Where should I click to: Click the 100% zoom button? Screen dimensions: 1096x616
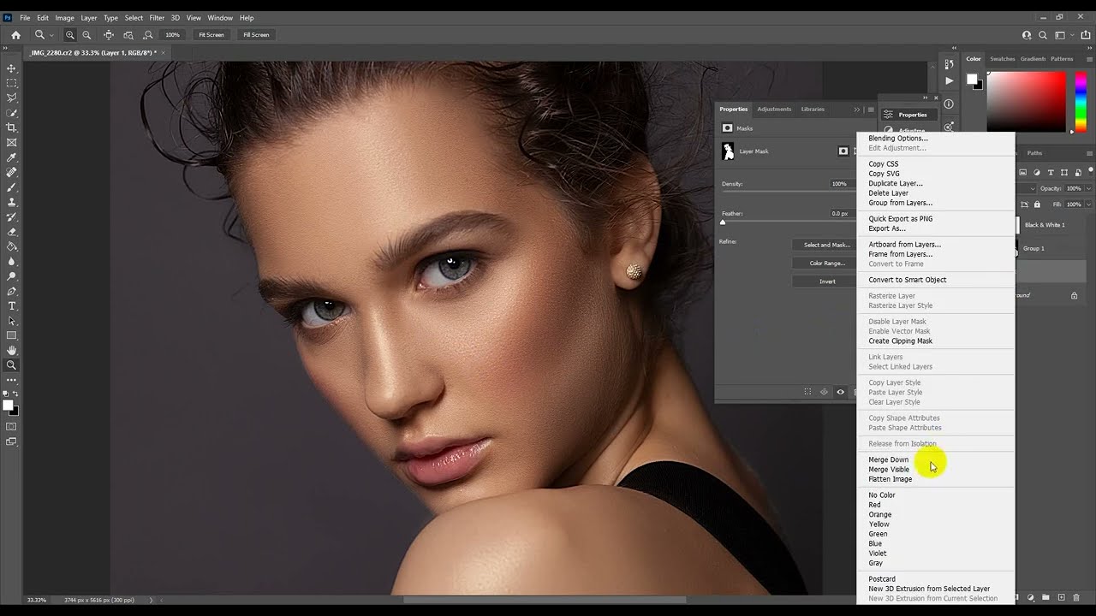point(173,35)
